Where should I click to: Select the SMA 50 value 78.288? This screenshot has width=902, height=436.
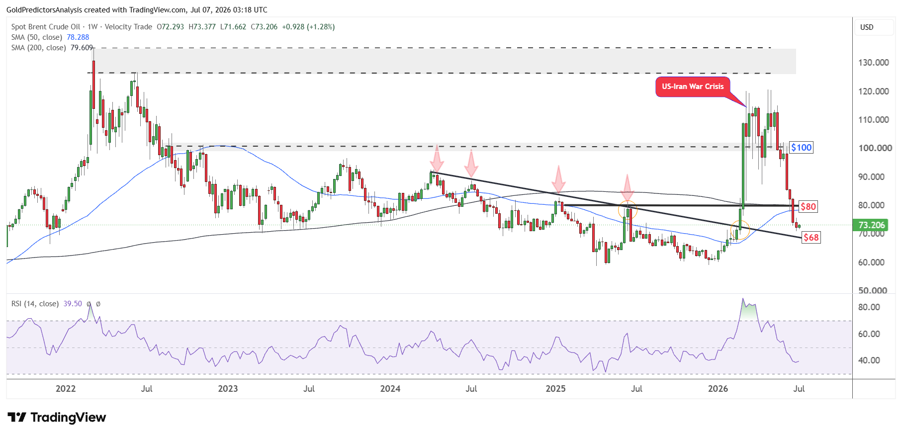point(78,37)
